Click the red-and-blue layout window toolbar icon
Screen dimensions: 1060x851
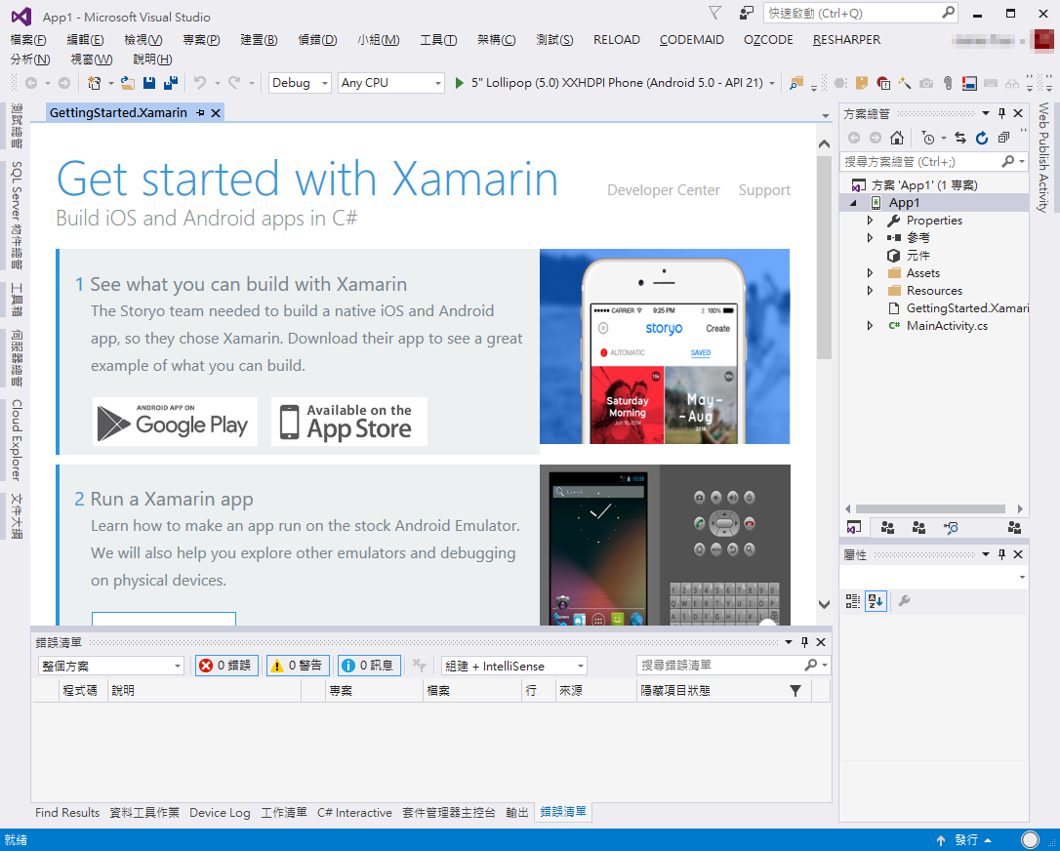(x=969, y=83)
